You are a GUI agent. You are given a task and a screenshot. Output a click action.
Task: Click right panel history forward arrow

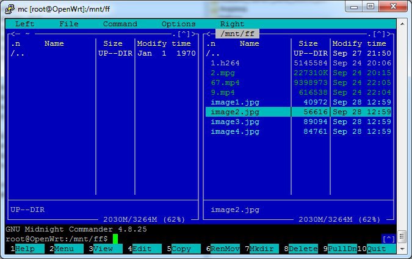[x=389, y=34]
